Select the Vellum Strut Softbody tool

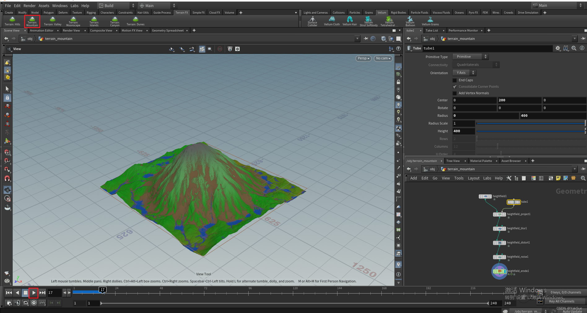coord(368,21)
